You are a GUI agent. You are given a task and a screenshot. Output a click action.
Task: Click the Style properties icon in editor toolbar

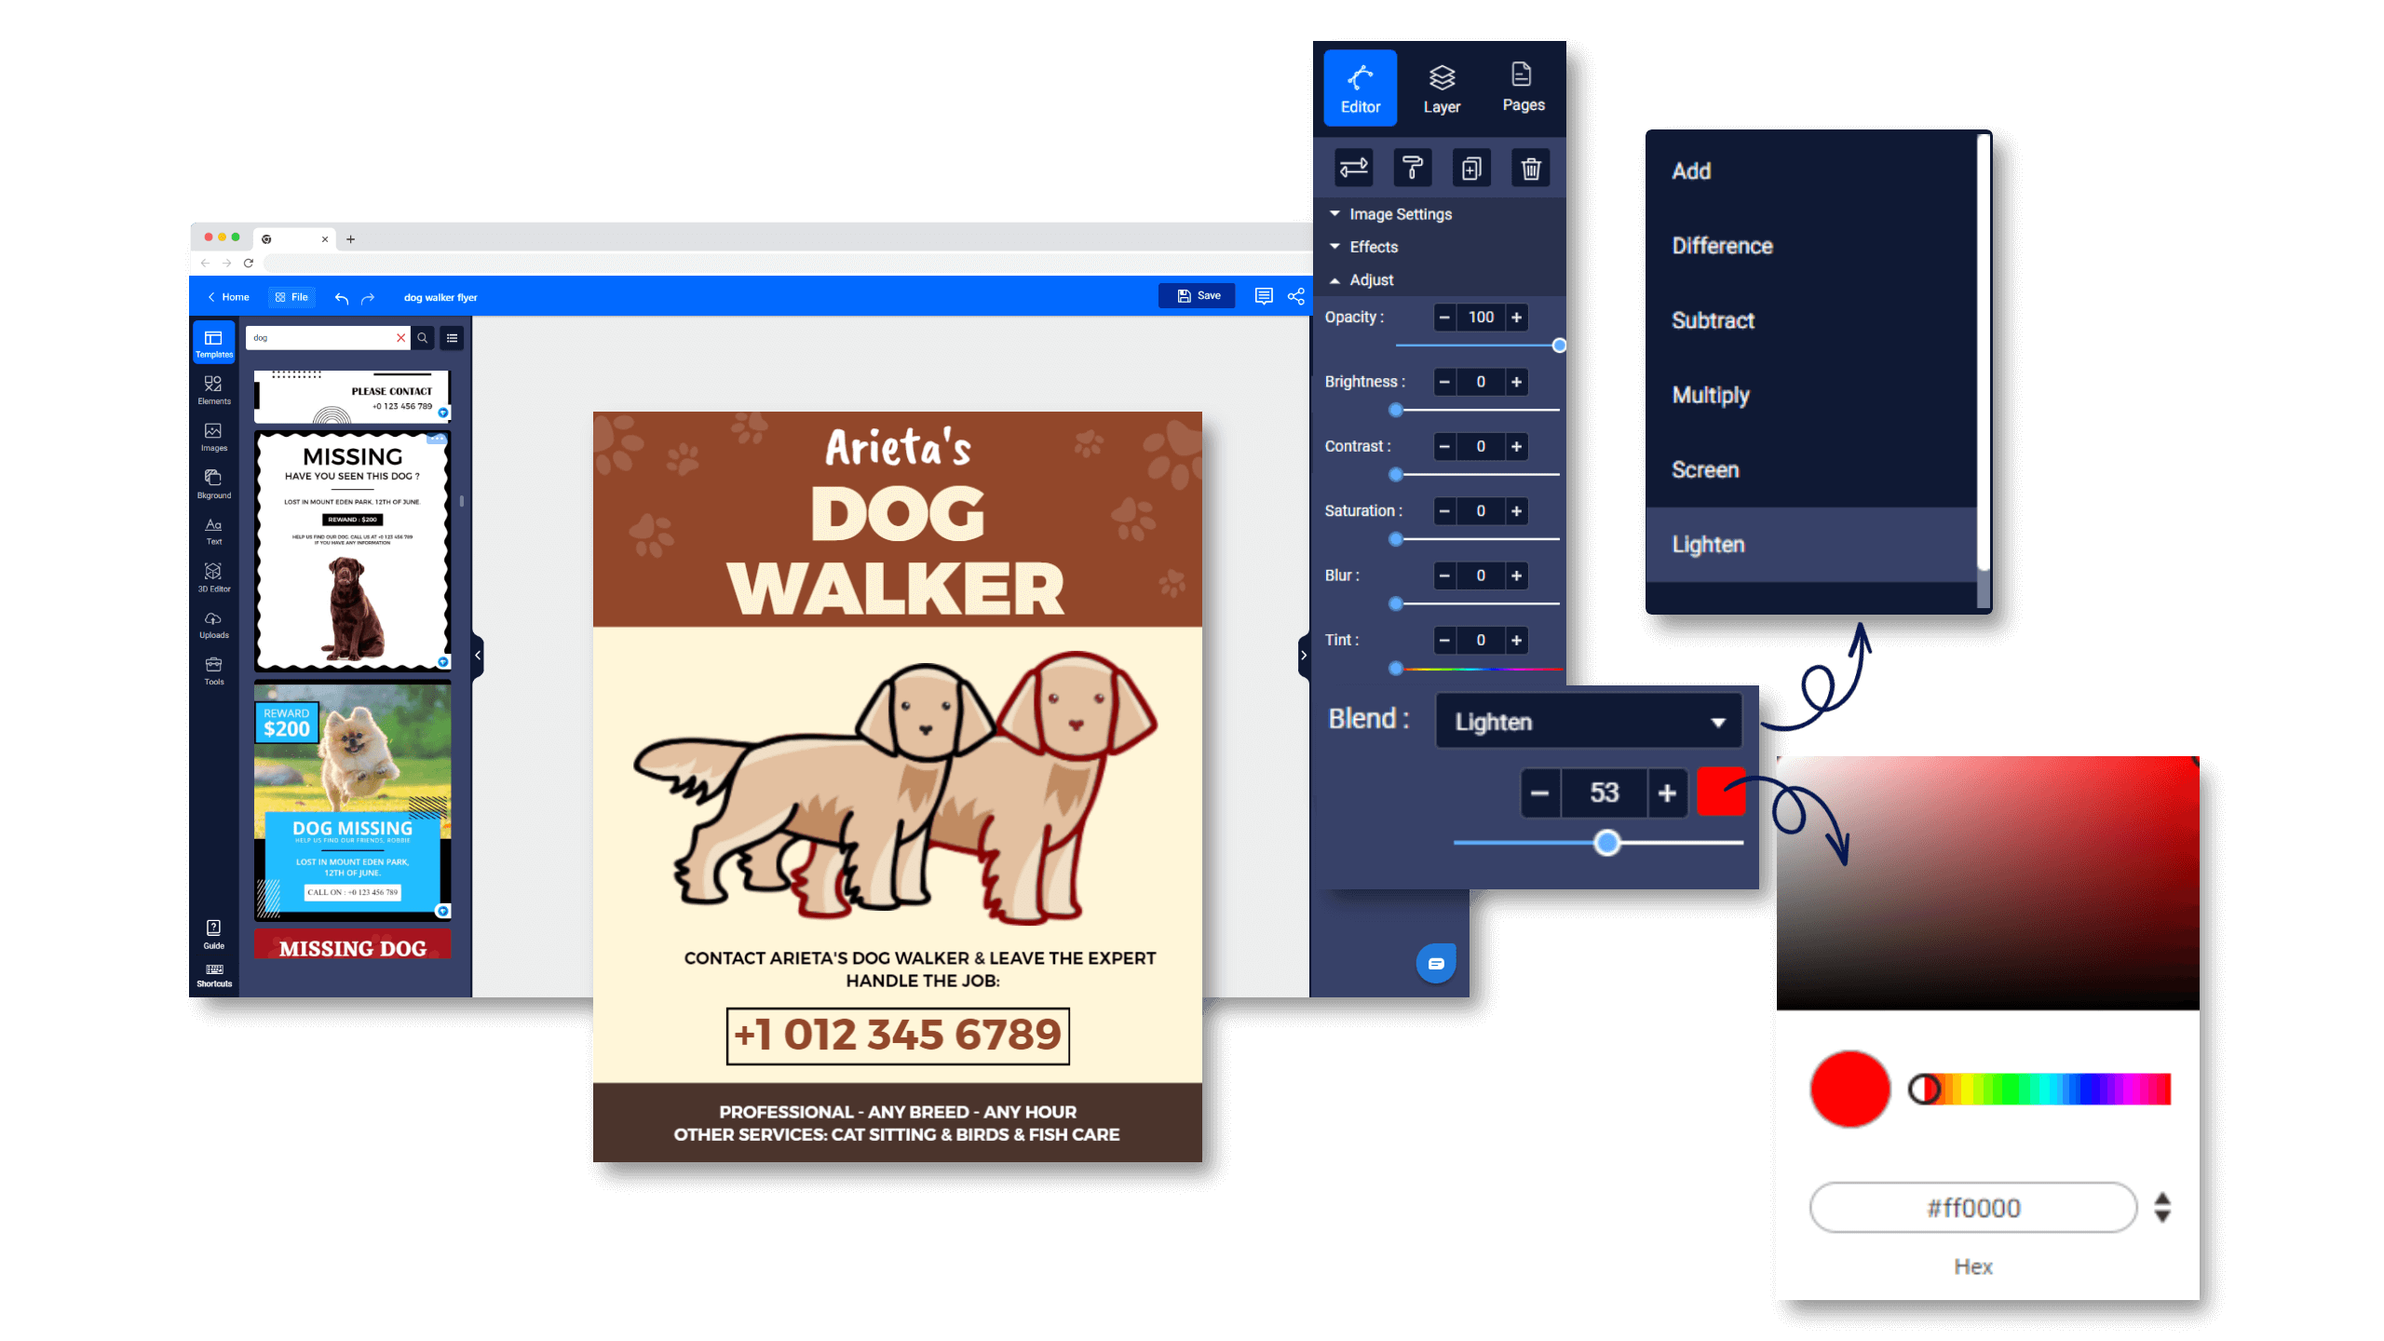point(1412,167)
